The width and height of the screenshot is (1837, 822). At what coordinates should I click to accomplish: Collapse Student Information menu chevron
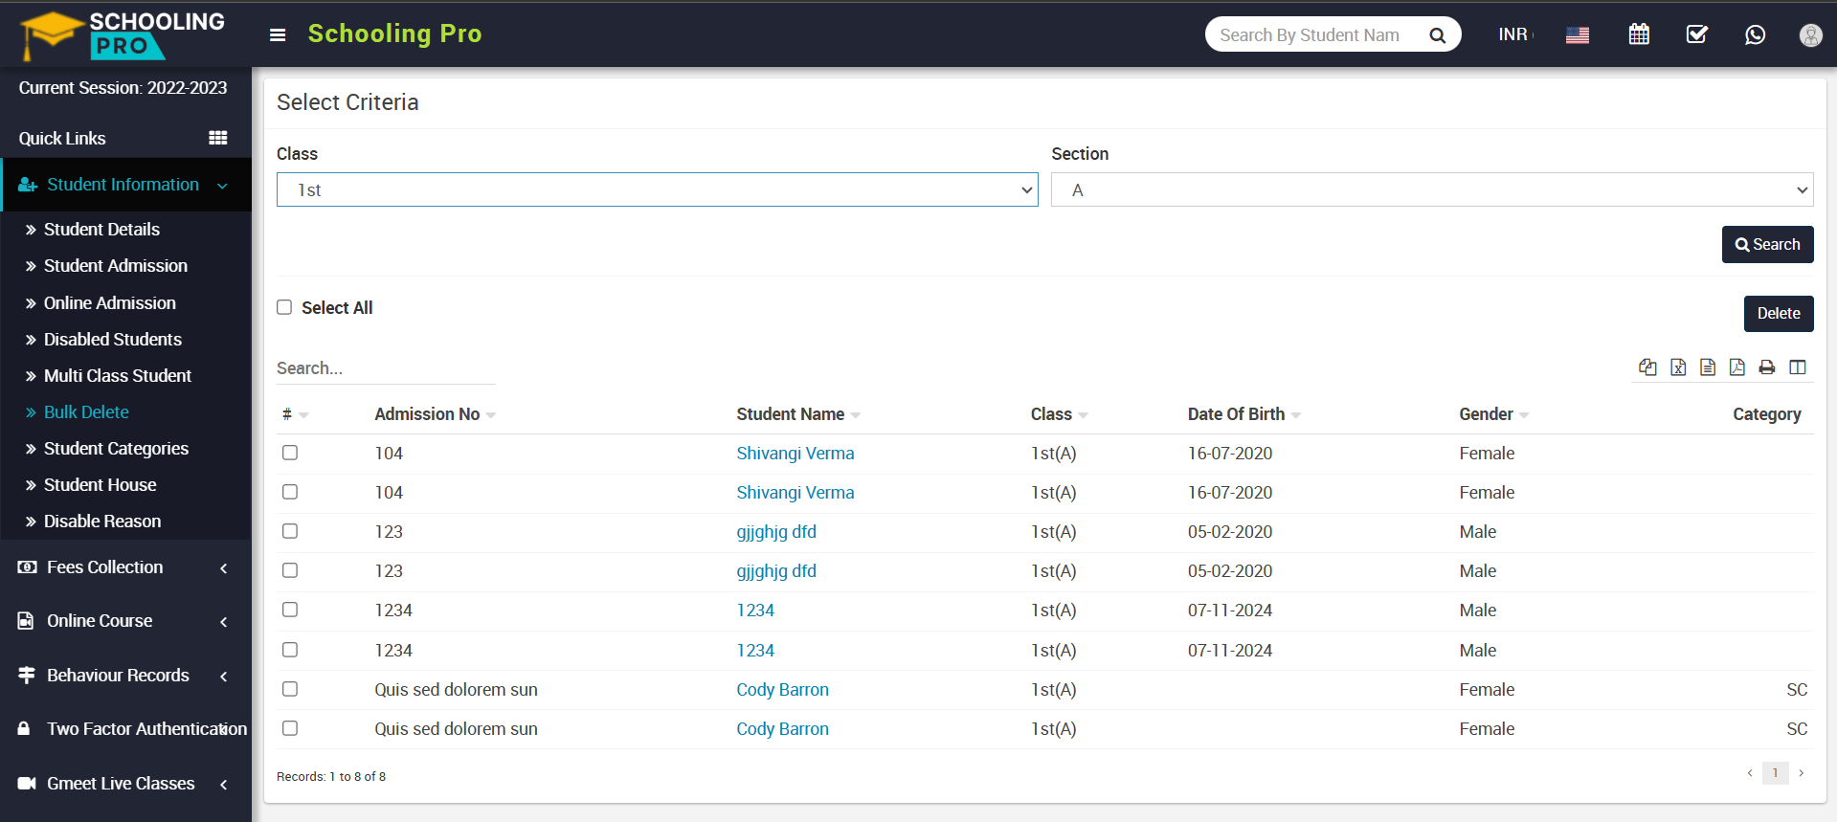click(x=222, y=186)
